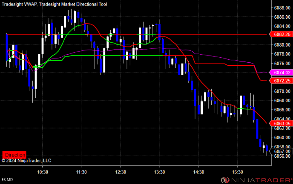
Task: Select the 6072.25 red price marker
Action: [281, 81]
